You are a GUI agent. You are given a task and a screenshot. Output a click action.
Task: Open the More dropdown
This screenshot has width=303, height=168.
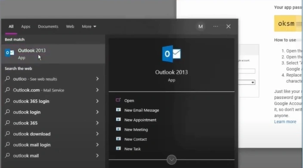pos(89,26)
